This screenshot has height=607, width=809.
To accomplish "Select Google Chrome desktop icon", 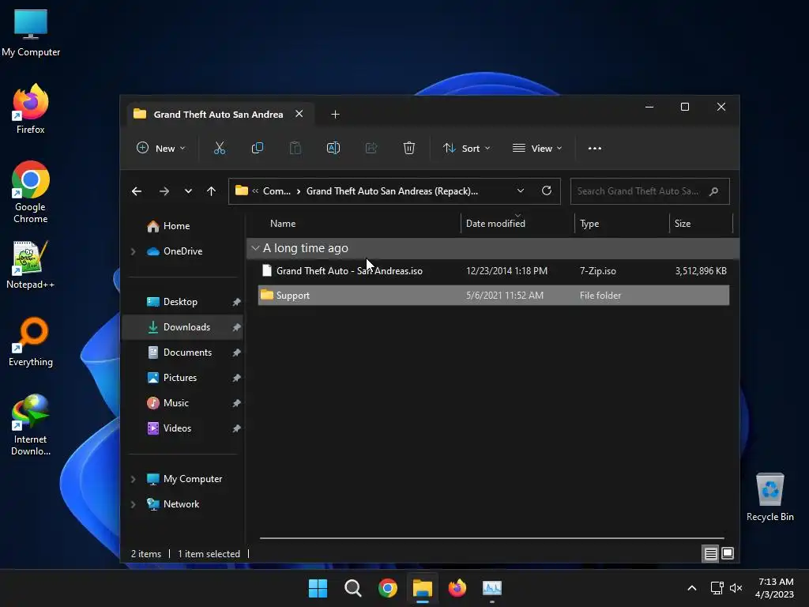I will [31, 192].
